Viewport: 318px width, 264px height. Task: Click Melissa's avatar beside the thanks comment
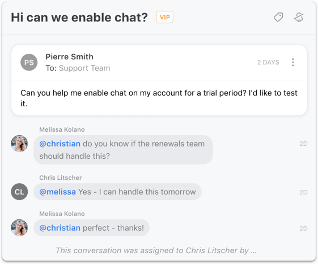[x=19, y=228]
